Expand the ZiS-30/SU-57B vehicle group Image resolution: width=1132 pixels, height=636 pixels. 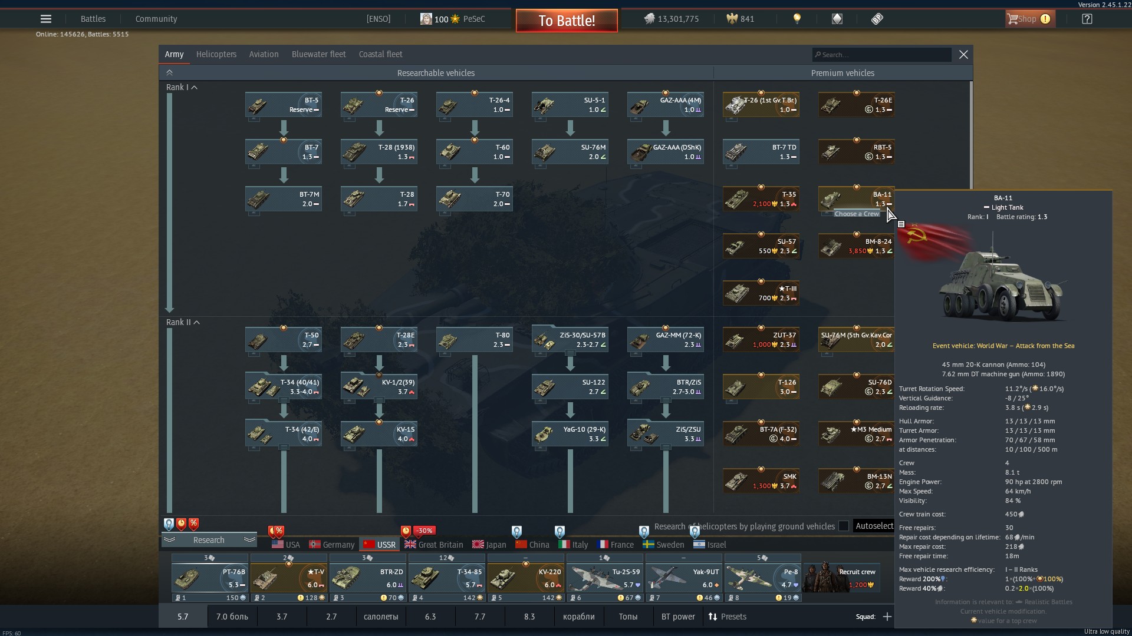[570, 340]
